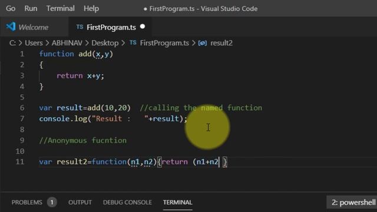The width and height of the screenshot is (377, 212).
Task: Select the Users breadcrumb segment
Action: click(x=34, y=43)
